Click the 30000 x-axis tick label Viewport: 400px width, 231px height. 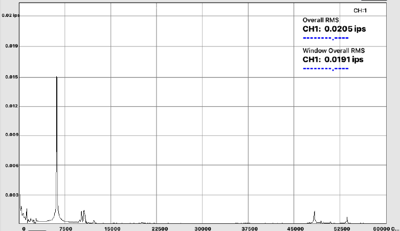(x=203, y=228)
